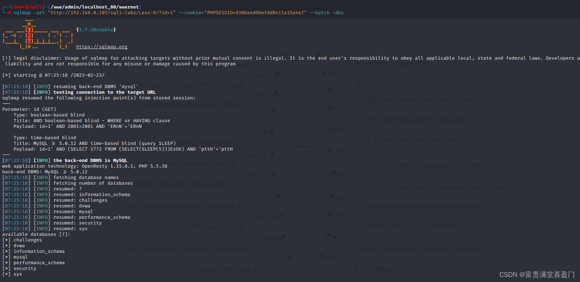Click the "resuming back-end DBMS 'mysql'" log line
Viewport: 580px width, 282px height.
(x=70, y=87)
